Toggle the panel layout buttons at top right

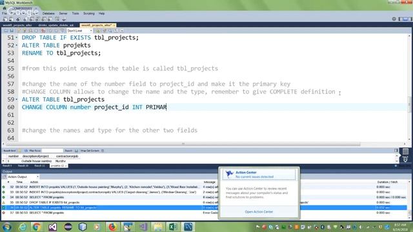(x=405, y=19)
